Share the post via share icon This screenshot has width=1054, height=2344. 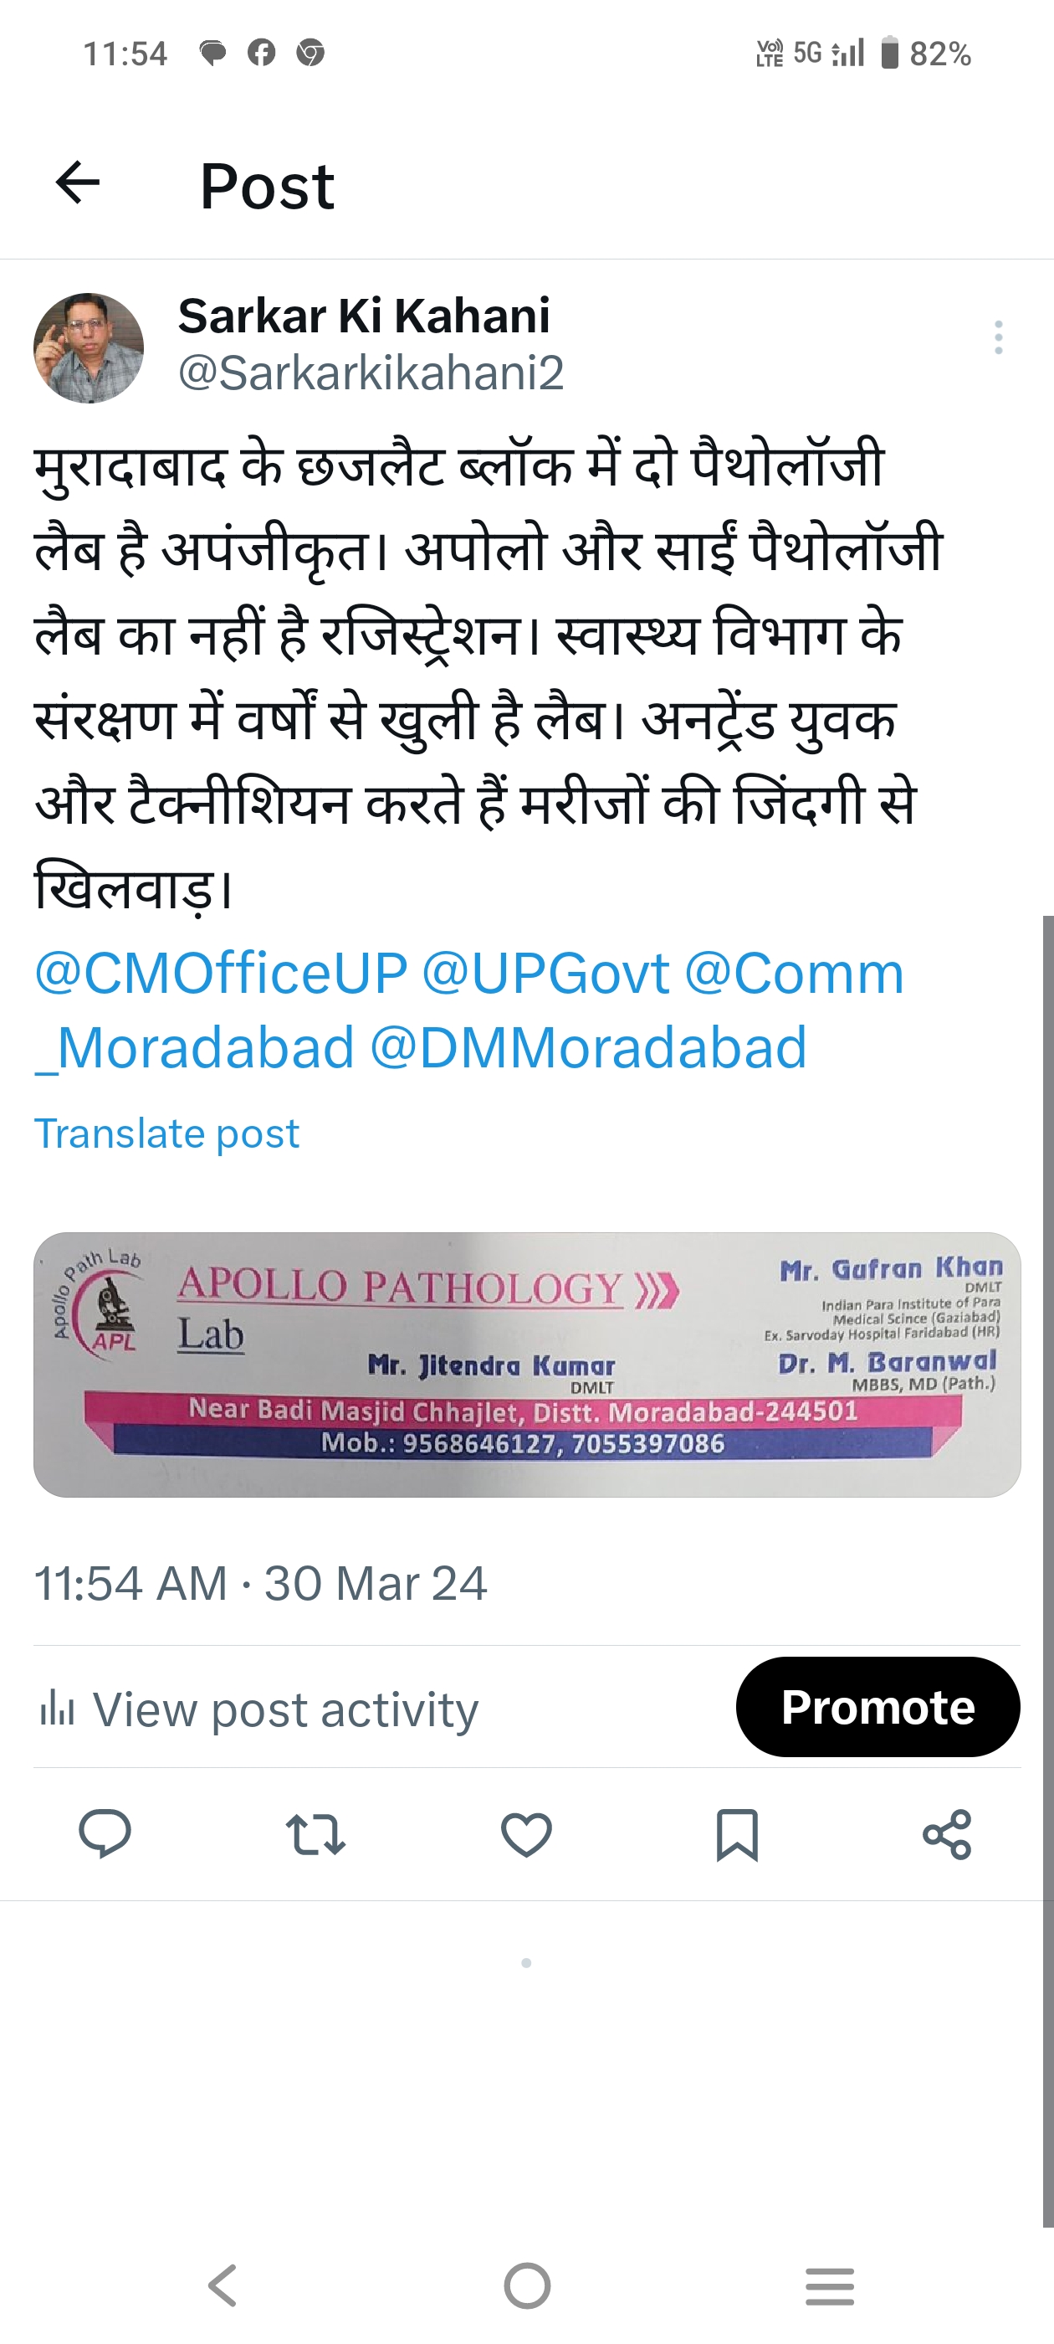pyautogui.click(x=948, y=1834)
